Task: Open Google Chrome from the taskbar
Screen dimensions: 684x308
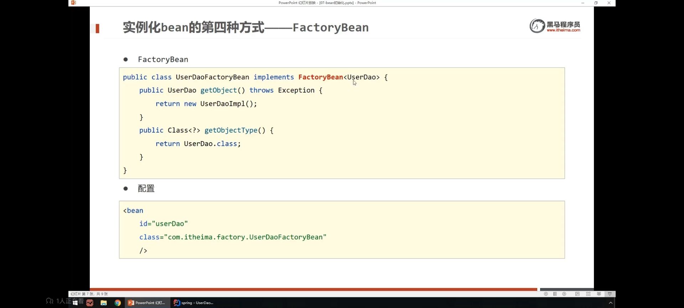Action: coord(118,303)
